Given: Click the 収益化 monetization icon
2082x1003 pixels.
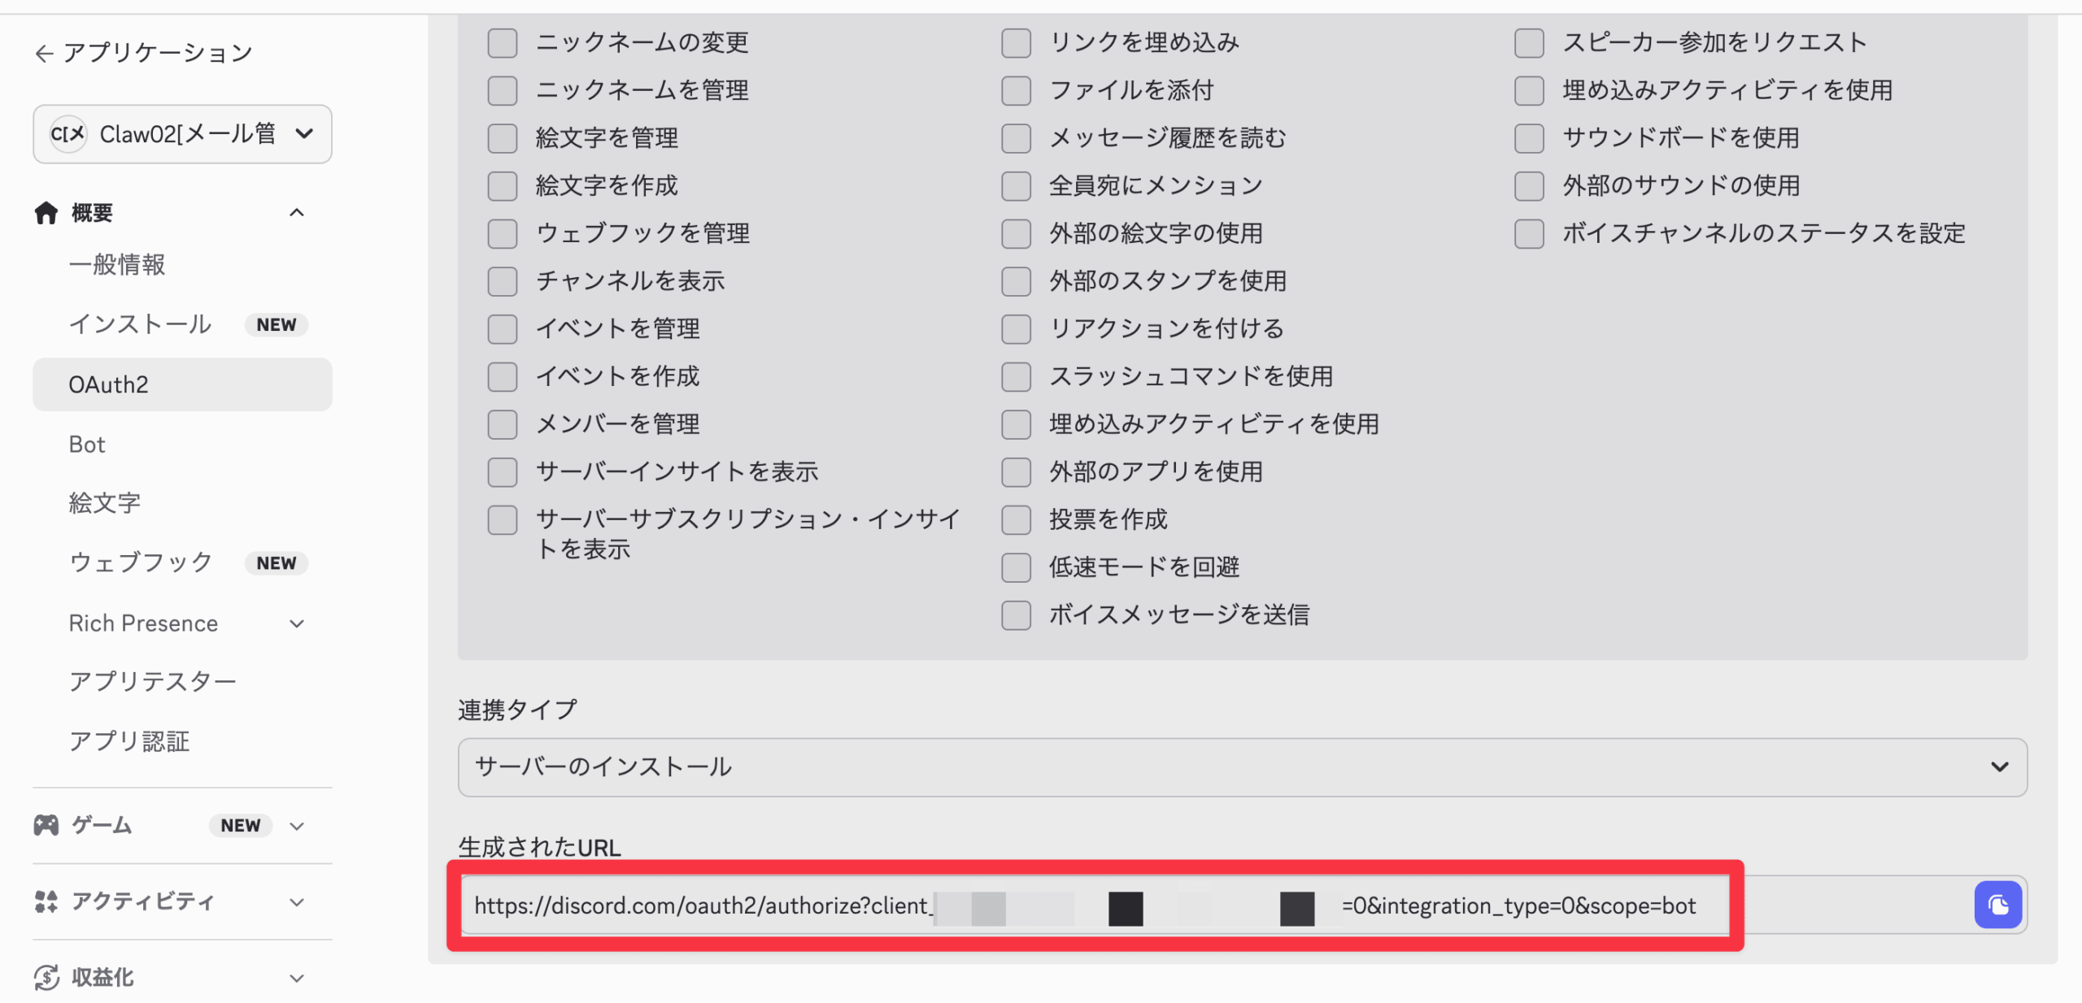Looking at the screenshot, I should coord(46,977).
